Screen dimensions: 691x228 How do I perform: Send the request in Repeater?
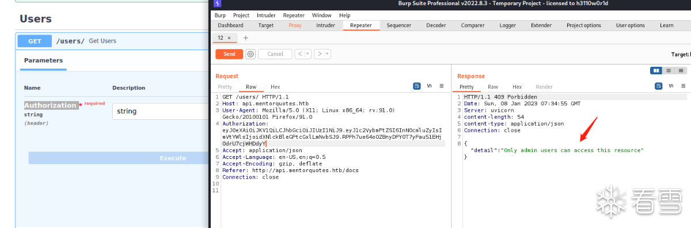pyautogui.click(x=229, y=54)
